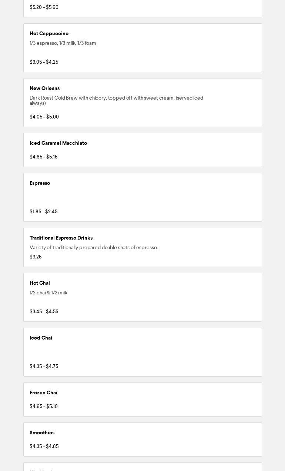Select the New Orleans cold brew card
This screenshot has width=285, height=471.
pyautogui.click(x=142, y=103)
